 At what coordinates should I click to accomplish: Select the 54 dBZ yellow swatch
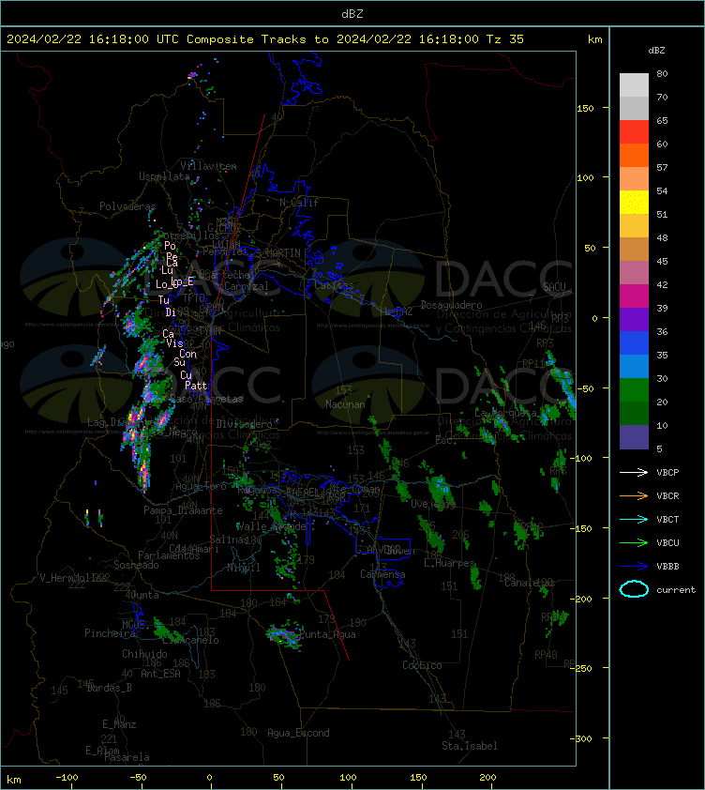(x=634, y=202)
